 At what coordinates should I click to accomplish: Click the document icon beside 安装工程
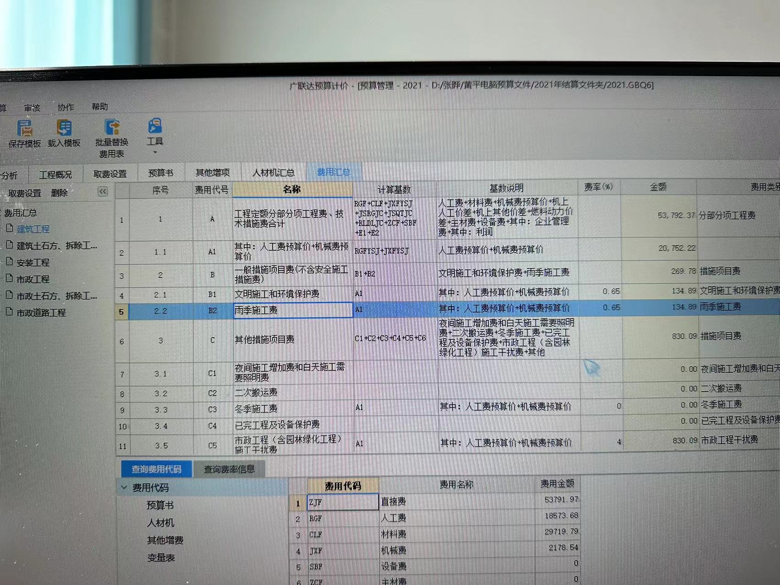[x=9, y=262]
